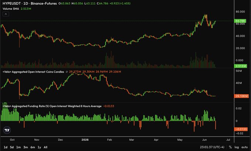Click the Aggregated Funding Rate indicator label
The height and width of the screenshot is (151, 251).
[x=52, y=106]
